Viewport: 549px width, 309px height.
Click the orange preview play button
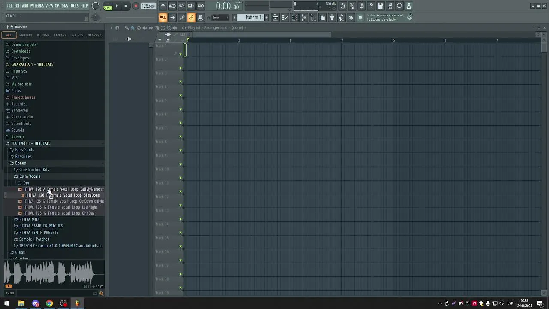point(8,286)
